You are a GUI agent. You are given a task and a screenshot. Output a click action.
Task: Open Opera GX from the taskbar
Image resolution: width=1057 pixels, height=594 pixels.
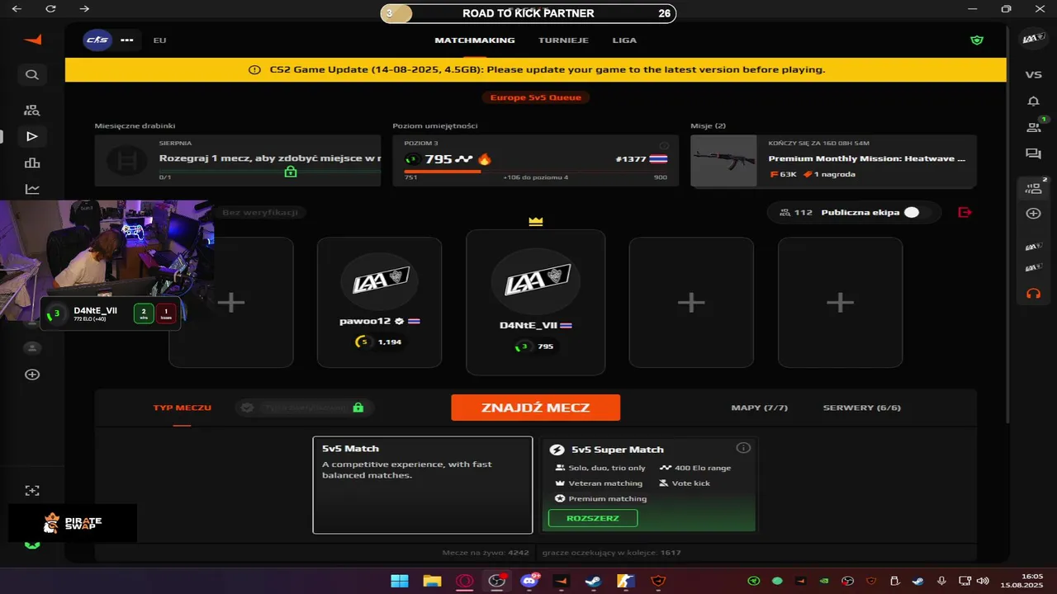pos(464,581)
